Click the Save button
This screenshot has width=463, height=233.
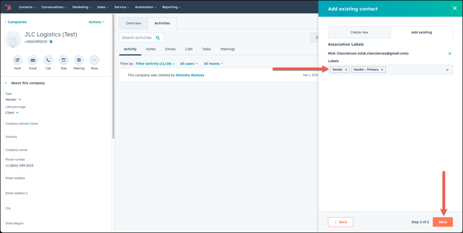(x=442, y=222)
